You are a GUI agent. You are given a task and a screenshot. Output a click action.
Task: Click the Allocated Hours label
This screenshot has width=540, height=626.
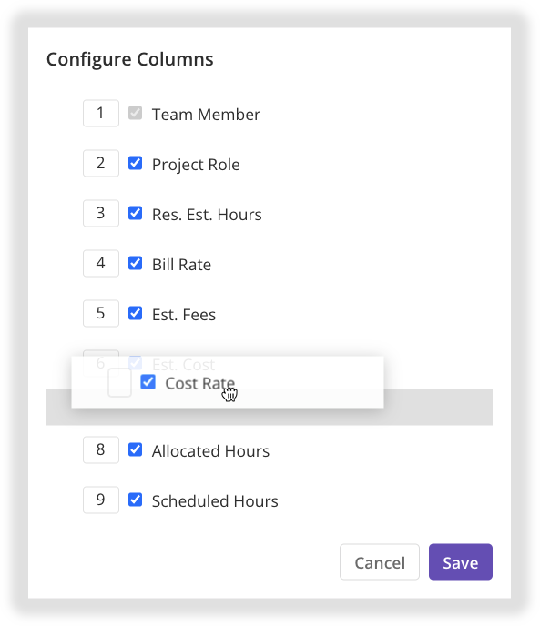click(210, 451)
